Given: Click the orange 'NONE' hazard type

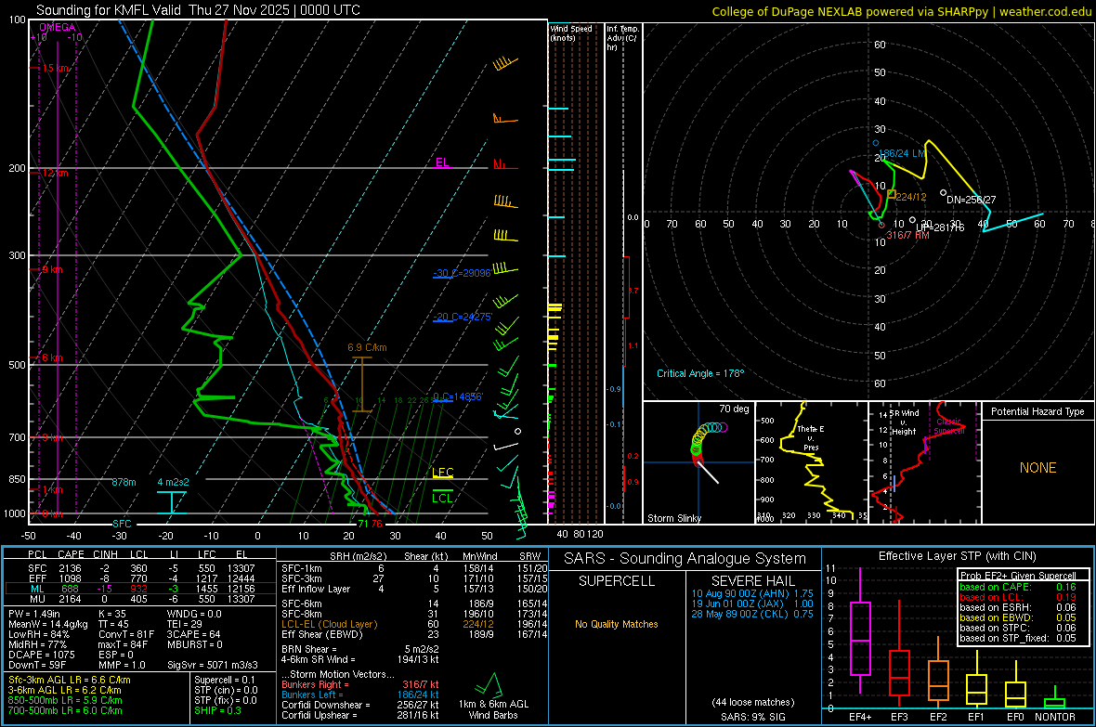Looking at the screenshot, I should click(1038, 468).
